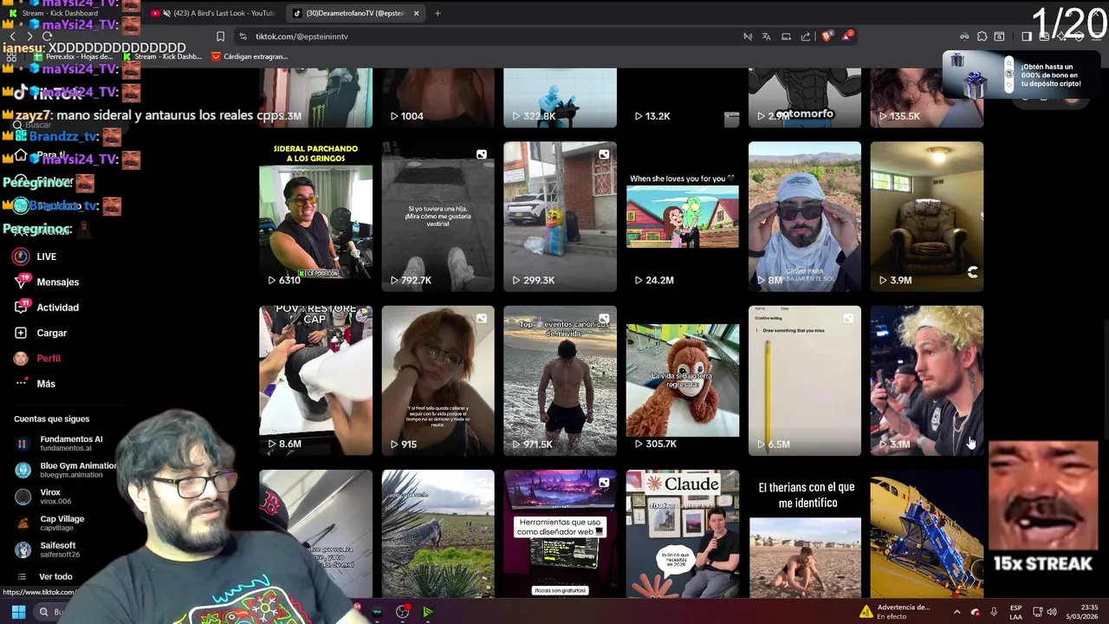Open 'El therians con el que me identifico' video
Viewport: 1109px width, 624px height.
click(x=805, y=534)
